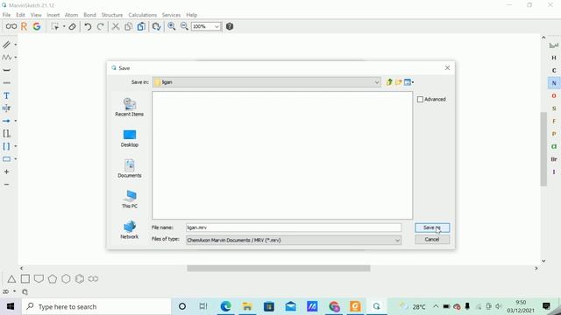Insert the cyclobutane square template
This screenshot has height=315, width=561.
[x=25, y=278]
